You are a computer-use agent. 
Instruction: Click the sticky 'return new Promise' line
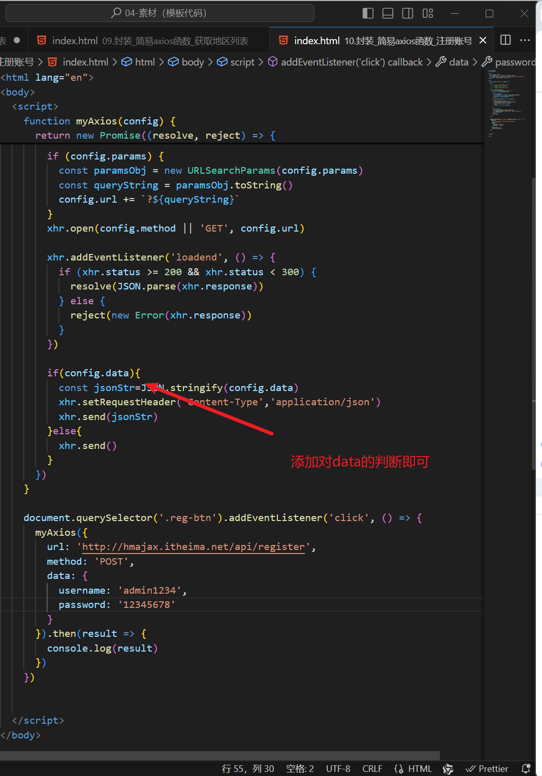click(155, 135)
